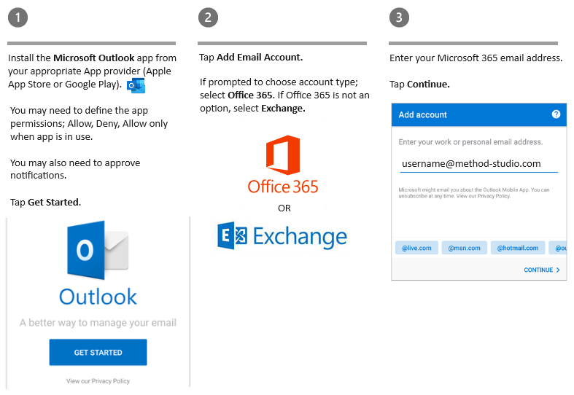Click 'Enter your work or personal email address.'
Image resolution: width=574 pixels, height=395 pixels.
470,142
